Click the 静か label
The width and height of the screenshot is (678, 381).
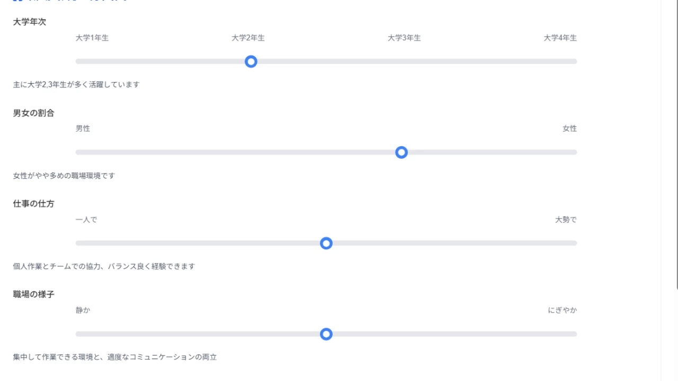[x=83, y=310]
